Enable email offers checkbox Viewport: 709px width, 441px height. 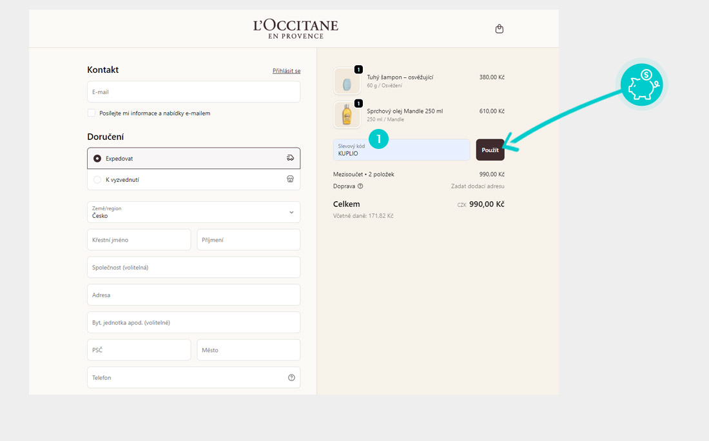click(x=92, y=113)
